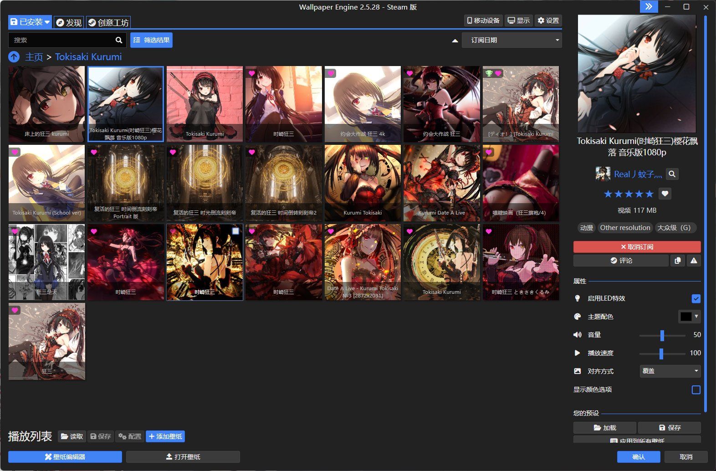Copy the wallpaper link with the copy icon
716x471 pixels.
[x=677, y=261]
